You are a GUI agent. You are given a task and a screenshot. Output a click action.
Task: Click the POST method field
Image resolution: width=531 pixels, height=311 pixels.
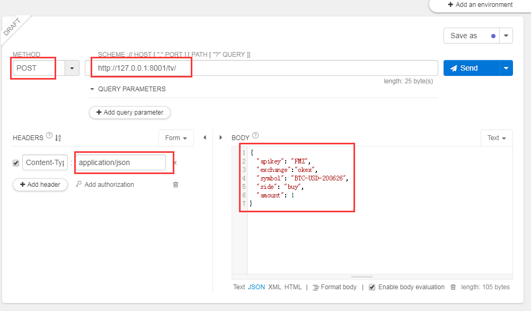[39, 68]
